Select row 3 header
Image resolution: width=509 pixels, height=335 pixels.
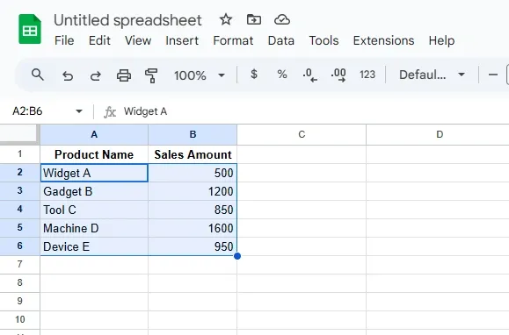20,190
